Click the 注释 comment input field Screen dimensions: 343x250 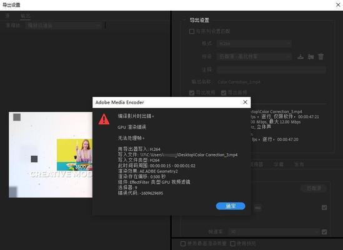pos(271,70)
